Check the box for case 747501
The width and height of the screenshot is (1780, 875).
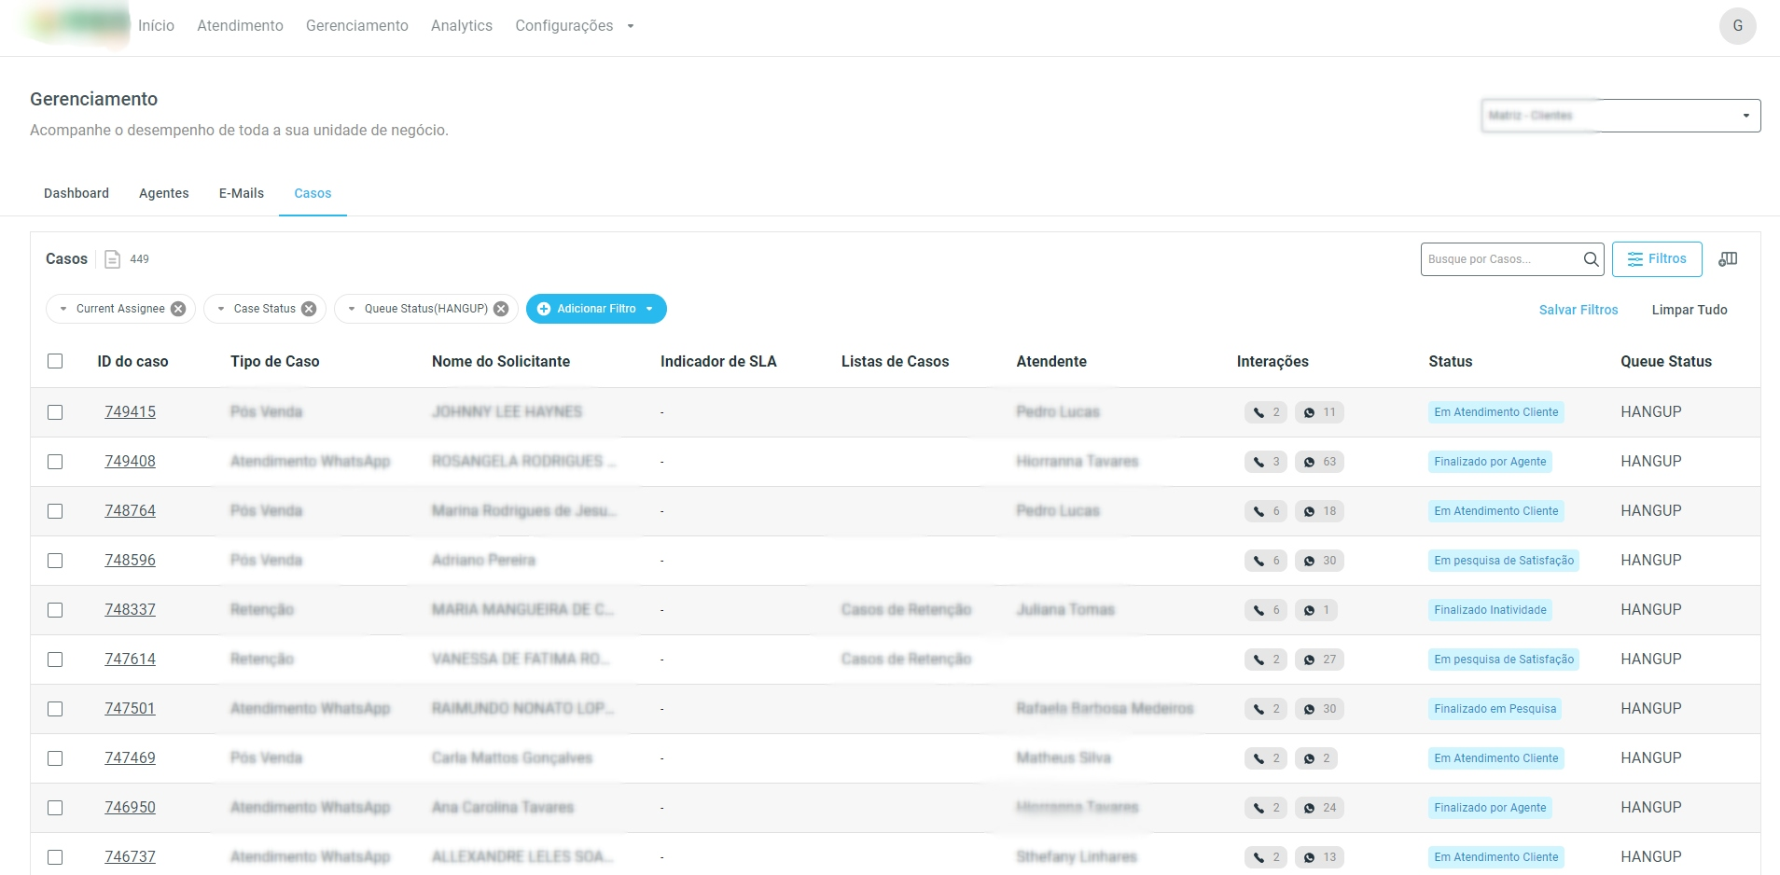(x=55, y=709)
